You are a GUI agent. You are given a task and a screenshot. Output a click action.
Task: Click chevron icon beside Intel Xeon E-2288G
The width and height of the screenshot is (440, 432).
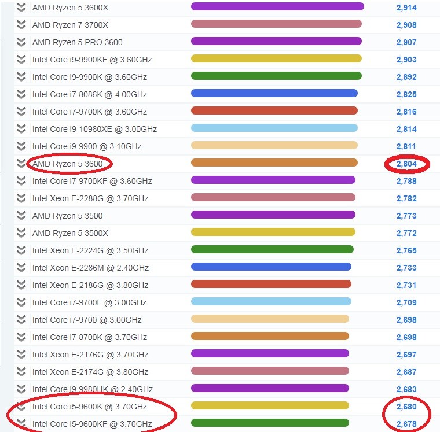tap(21, 198)
